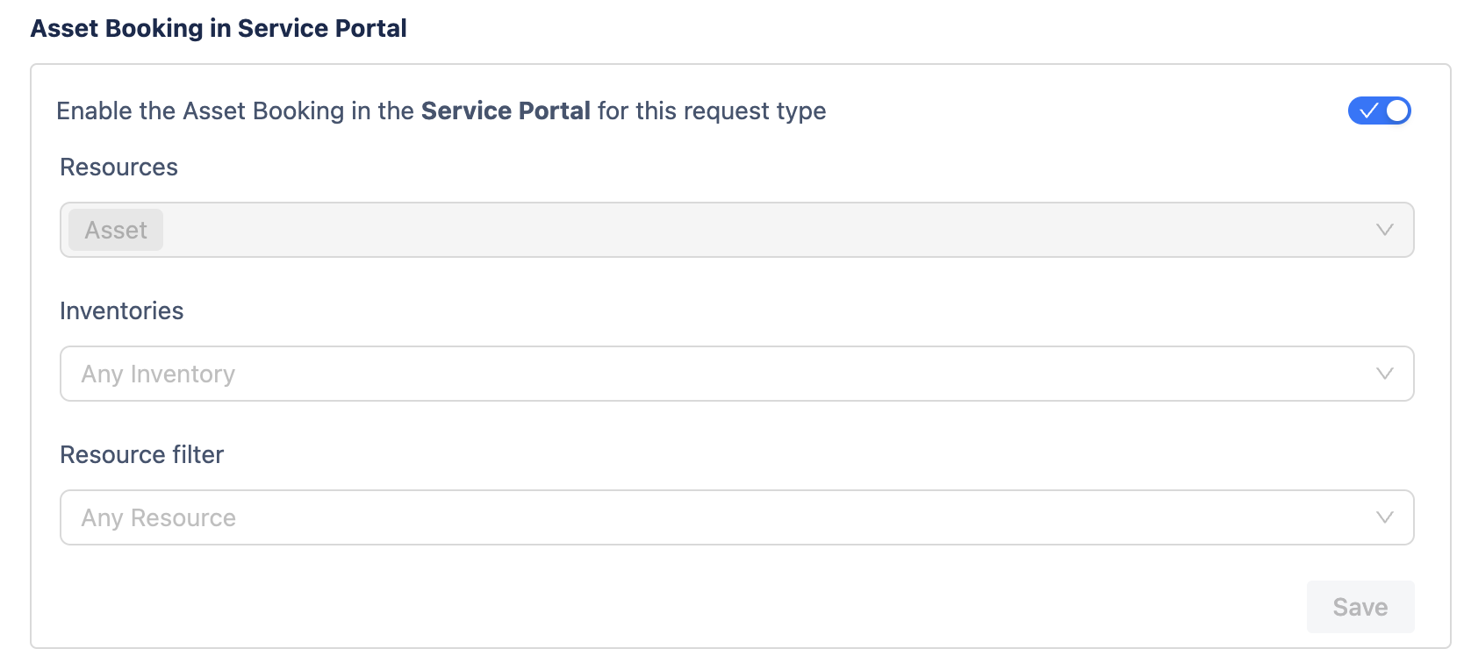The width and height of the screenshot is (1471, 663).
Task: Click the Inventories dropdown chevron arrow
Action: (x=1384, y=374)
